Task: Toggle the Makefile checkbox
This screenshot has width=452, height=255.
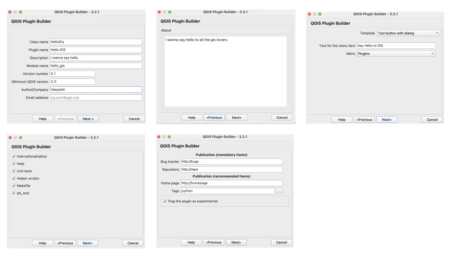Action: (13, 186)
